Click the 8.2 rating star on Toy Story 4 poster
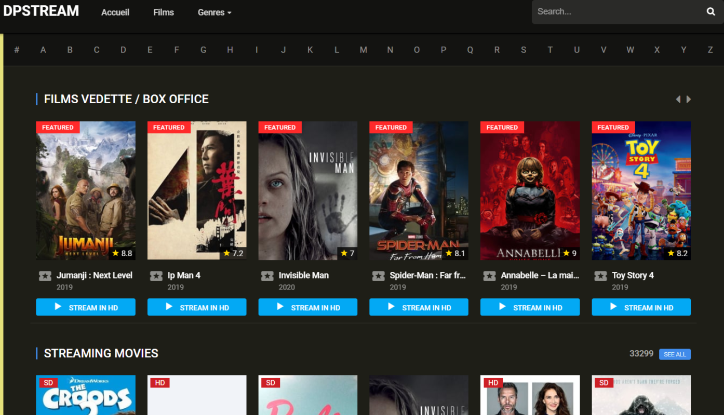 [x=671, y=253]
